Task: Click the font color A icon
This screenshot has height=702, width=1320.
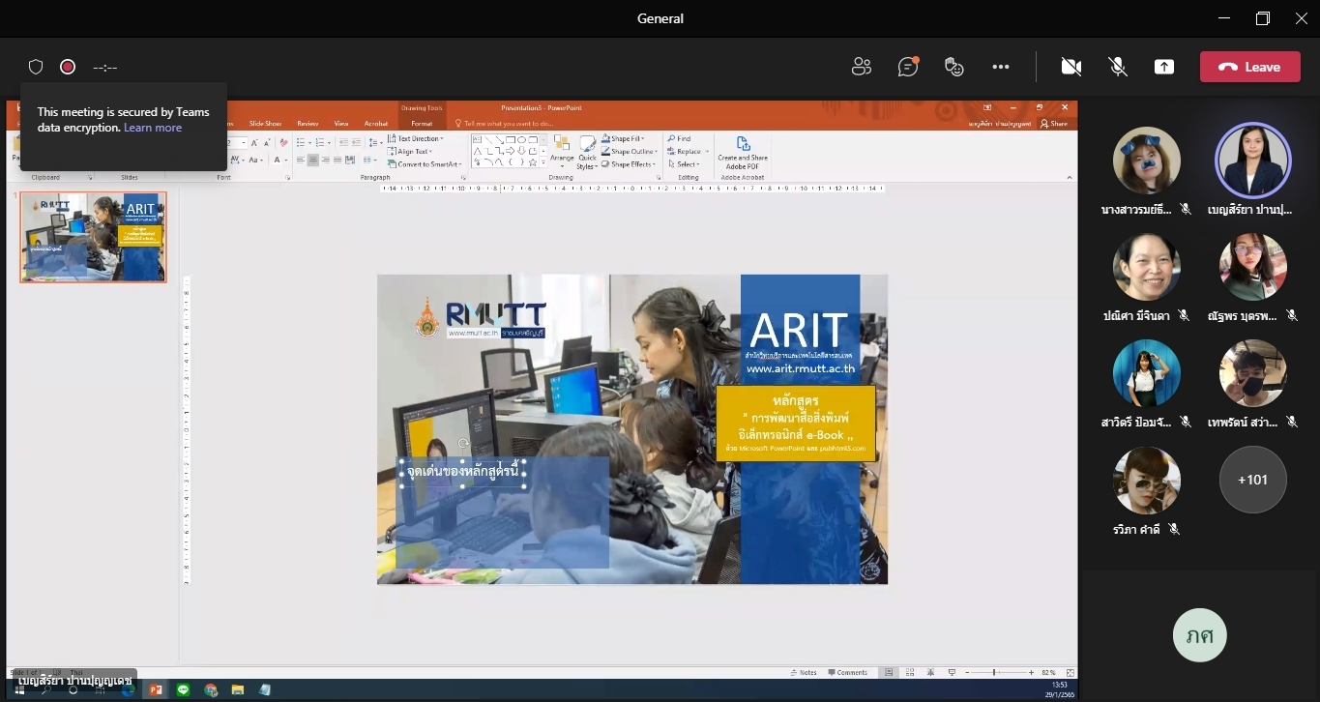Action: tap(278, 160)
